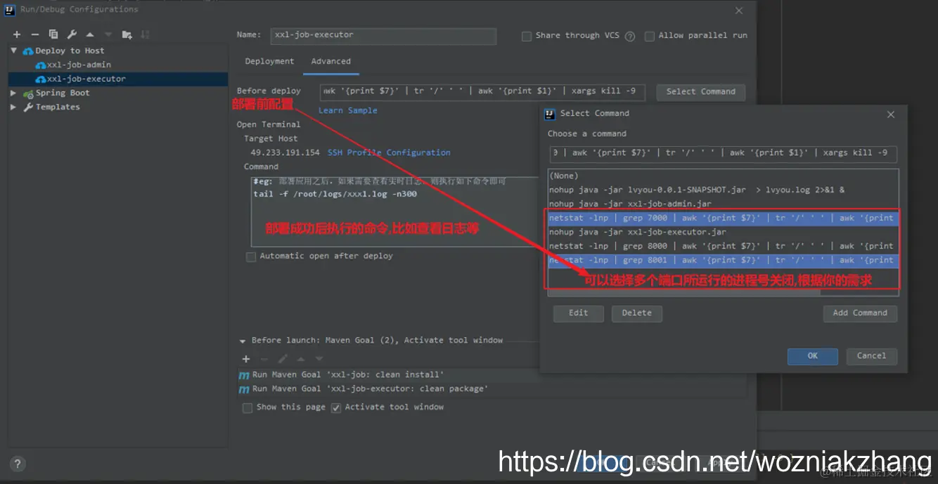
Task: Add a new run configuration with plus icon
Action: click(17, 34)
